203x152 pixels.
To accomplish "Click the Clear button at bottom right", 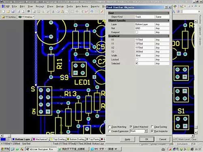I will click(x=194, y=139).
